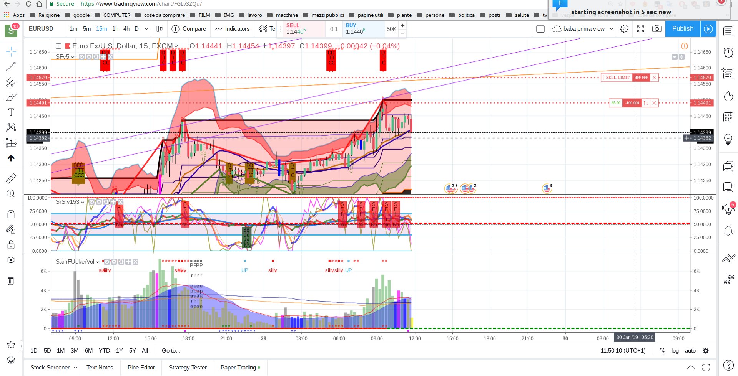Open the object tree layers icon
Image resolution: width=738 pixels, height=376 pixels.
[x=11, y=360]
